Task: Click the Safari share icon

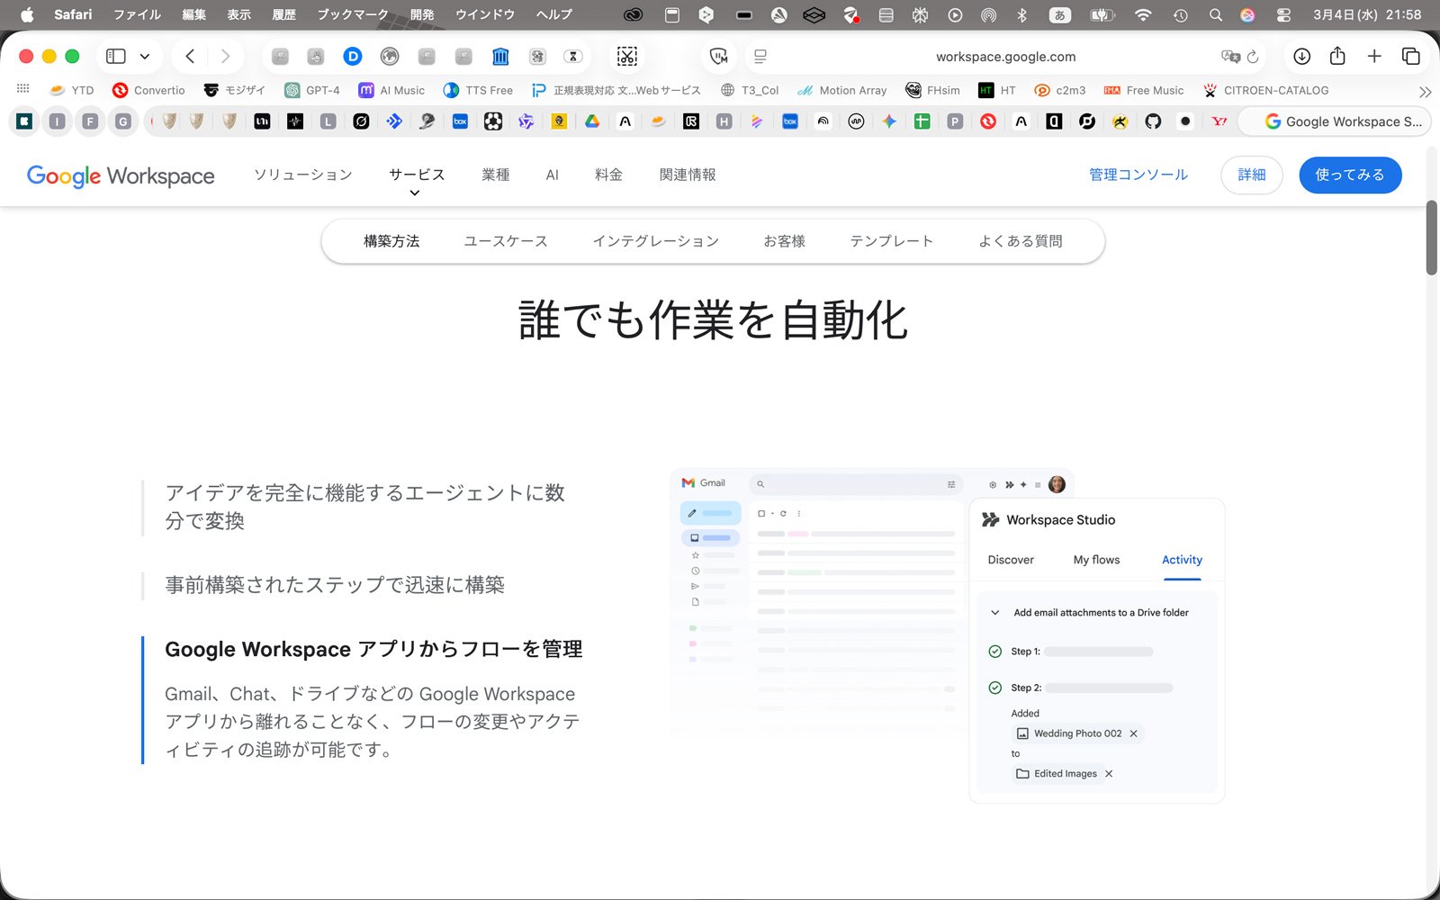Action: coord(1337,56)
